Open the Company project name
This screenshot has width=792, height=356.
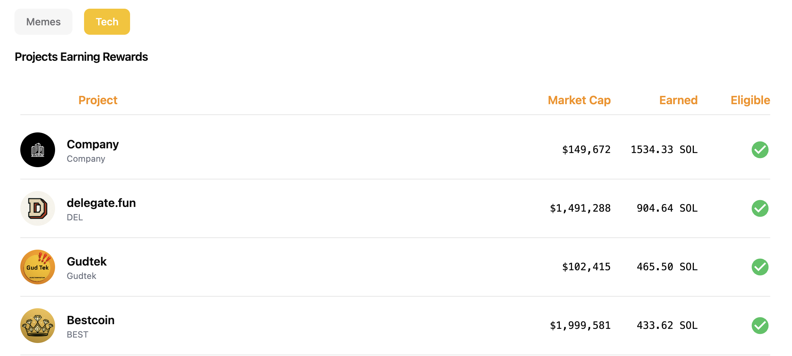point(93,144)
